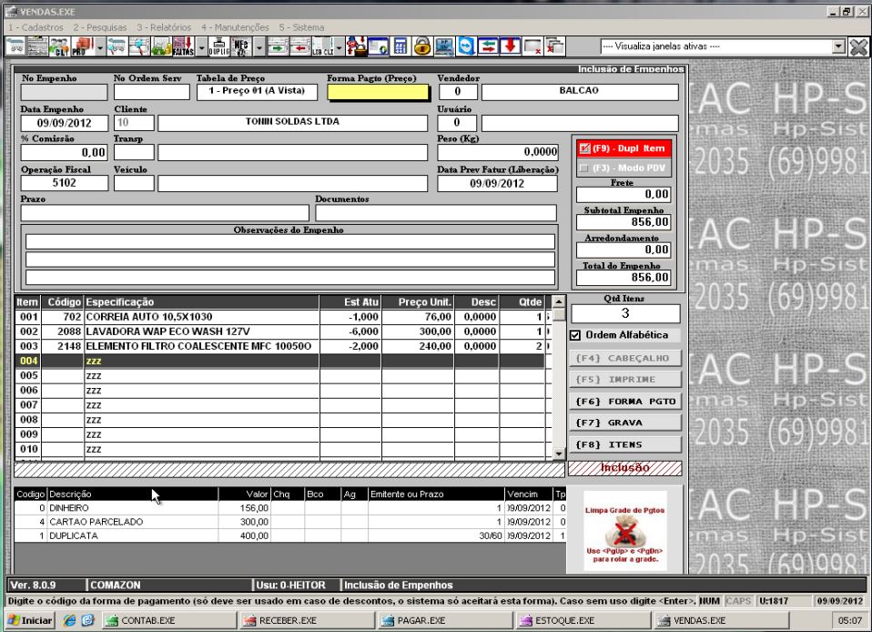Image resolution: width=872 pixels, height=632 pixels.
Task: Click the golden padlock toolbar icon
Action: 422,46
